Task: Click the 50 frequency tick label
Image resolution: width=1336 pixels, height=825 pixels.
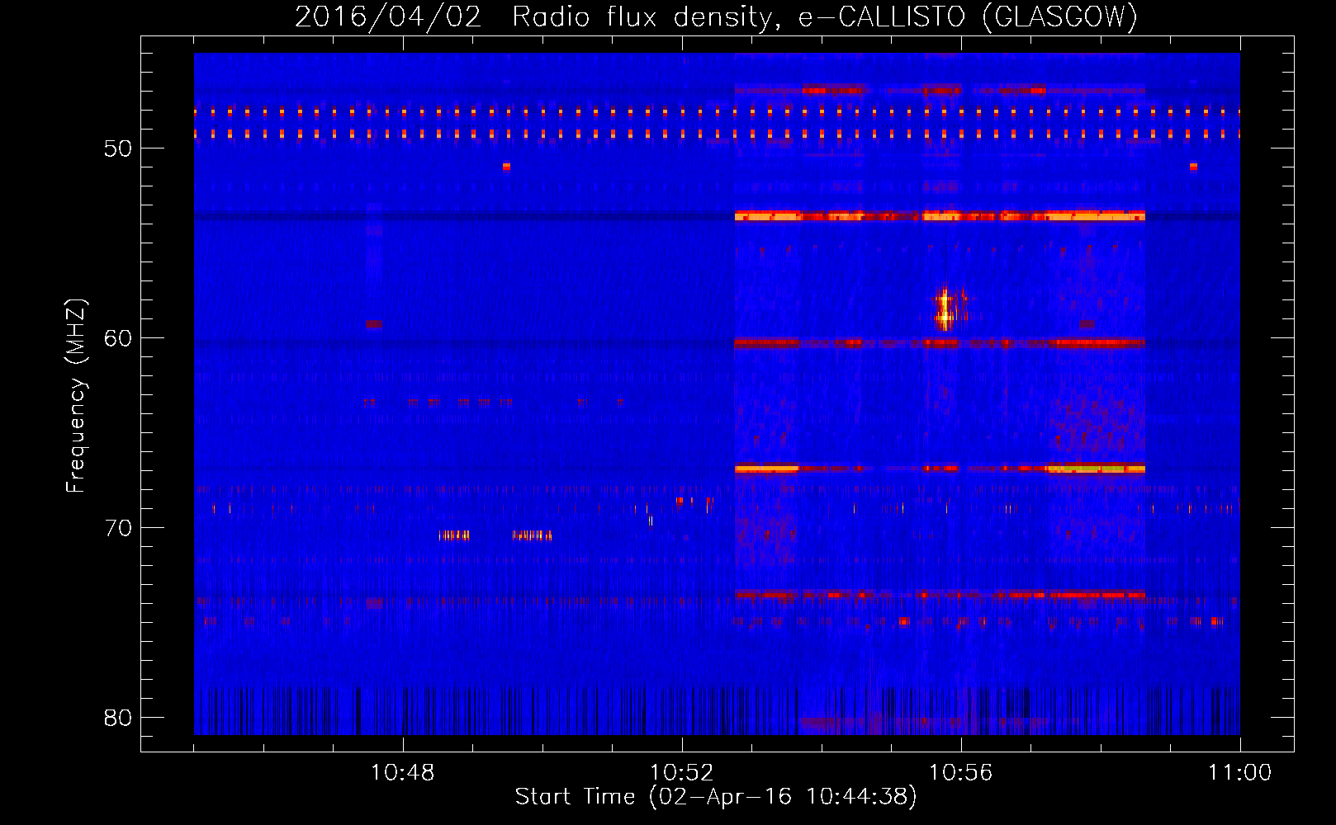Action: [x=118, y=148]
